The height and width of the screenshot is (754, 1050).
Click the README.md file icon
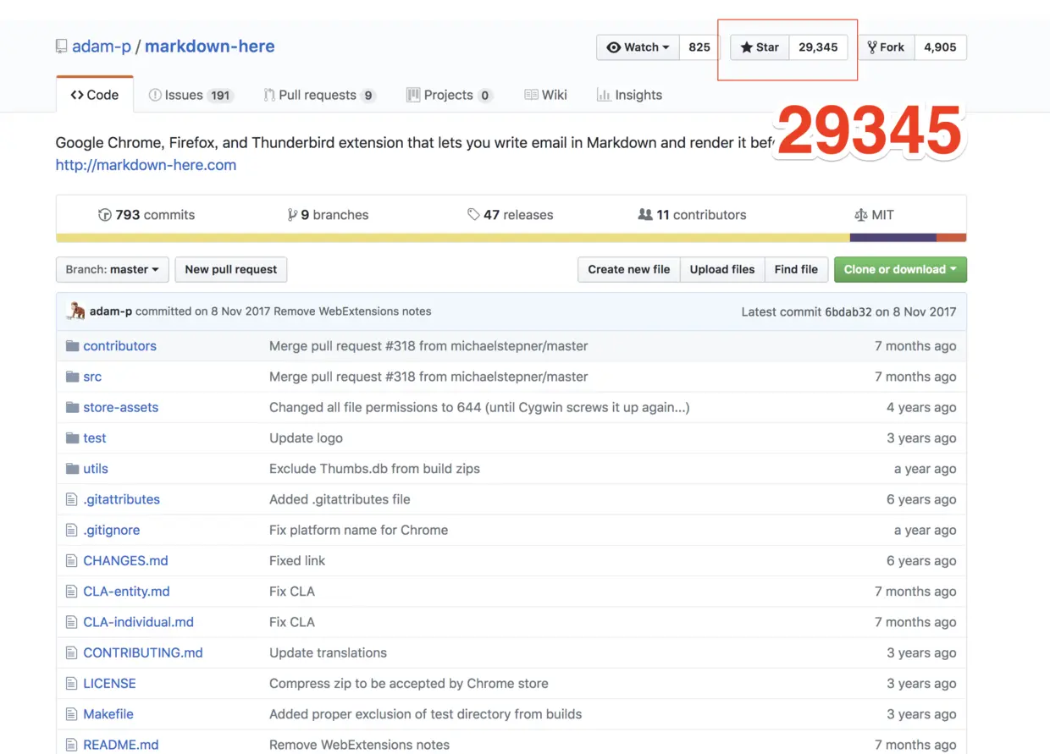(x=71, y=745)
